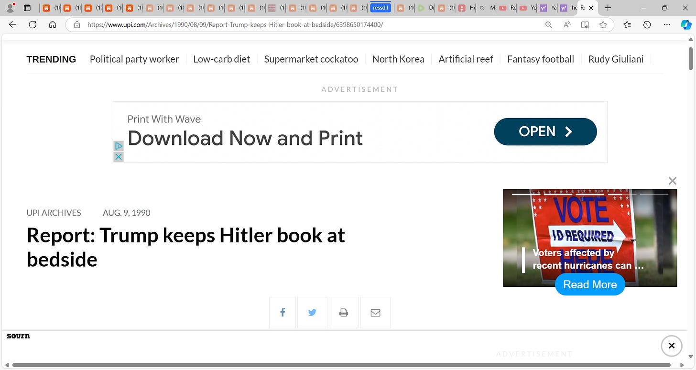Switch to the YouTube 'Ro' tab
This screenshot has height=370, width=696.
(507, 8)
